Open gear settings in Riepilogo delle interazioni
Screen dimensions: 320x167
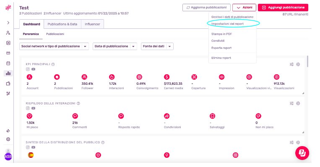coord(298,104)
